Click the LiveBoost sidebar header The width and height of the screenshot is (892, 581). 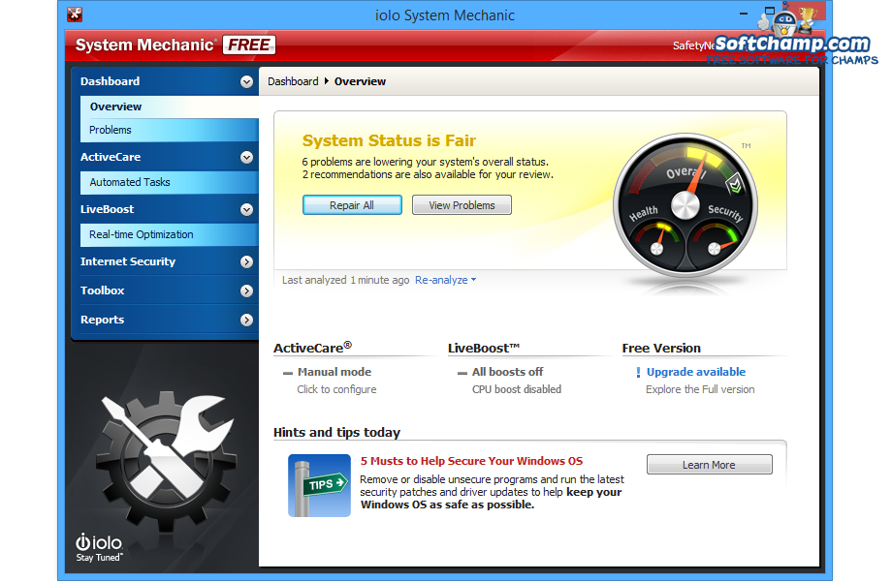click(165, 209)
